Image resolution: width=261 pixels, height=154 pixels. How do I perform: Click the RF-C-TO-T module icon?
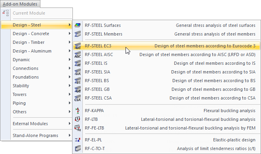tap(78, 148)
